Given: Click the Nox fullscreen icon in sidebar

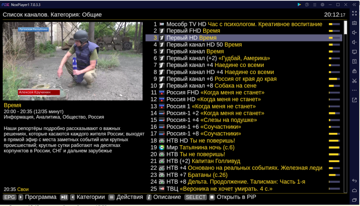Looking at the screenshot, I should tap(354, 14).
